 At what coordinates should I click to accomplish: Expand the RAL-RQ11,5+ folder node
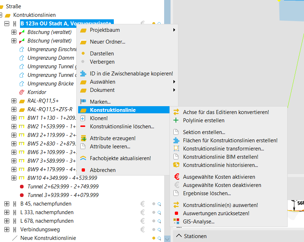click(14, 101)
